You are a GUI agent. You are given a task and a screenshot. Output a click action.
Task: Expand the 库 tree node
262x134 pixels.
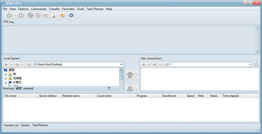pos(6,74)
